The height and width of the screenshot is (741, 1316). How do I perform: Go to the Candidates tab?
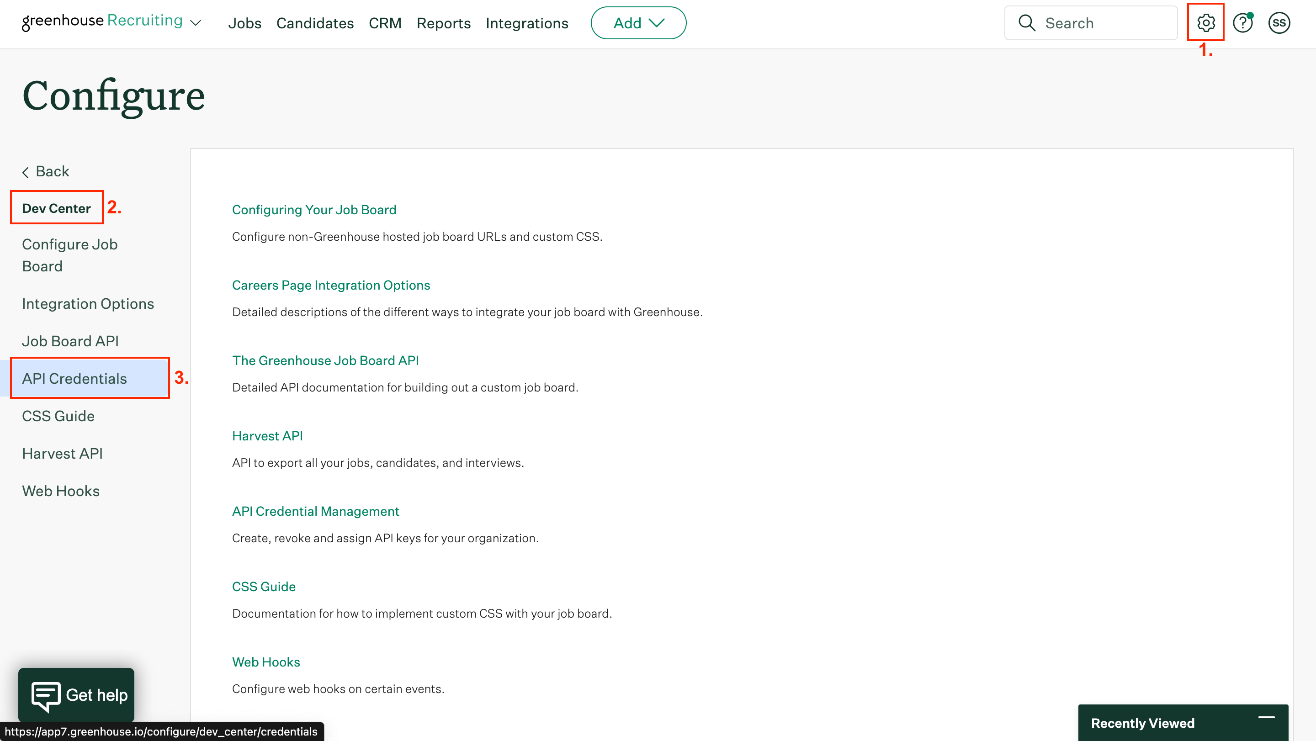point(315,23)
